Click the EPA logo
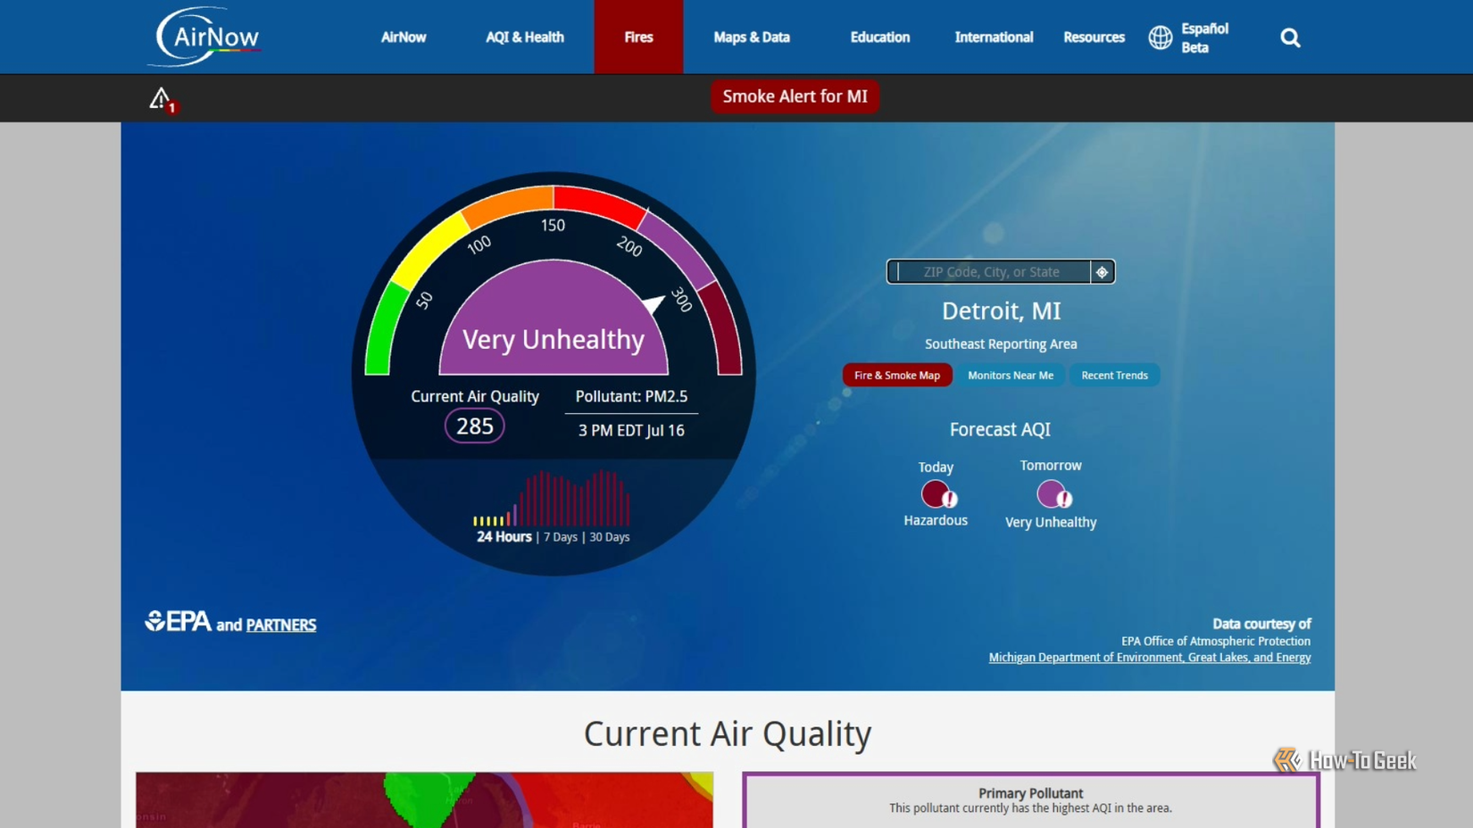The height and width of the screenshot is (828, 1473). click(179, 621)
